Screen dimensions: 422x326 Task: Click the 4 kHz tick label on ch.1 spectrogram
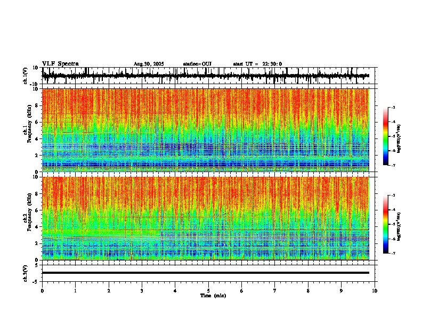click(37, 139)
